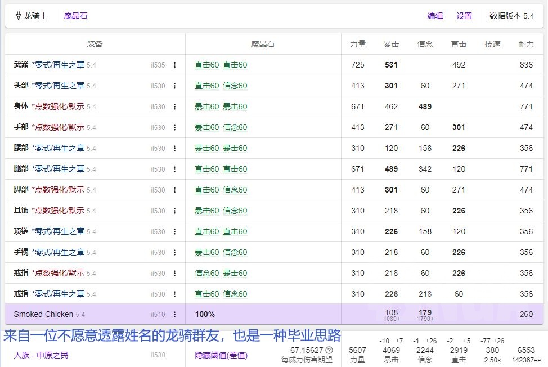Click the 暴击60 materia on the 身体 row

point(206,106)
